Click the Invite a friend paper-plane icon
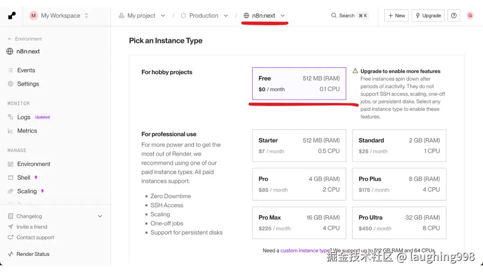This screenshot has width=483, height=272. point(10,227)
